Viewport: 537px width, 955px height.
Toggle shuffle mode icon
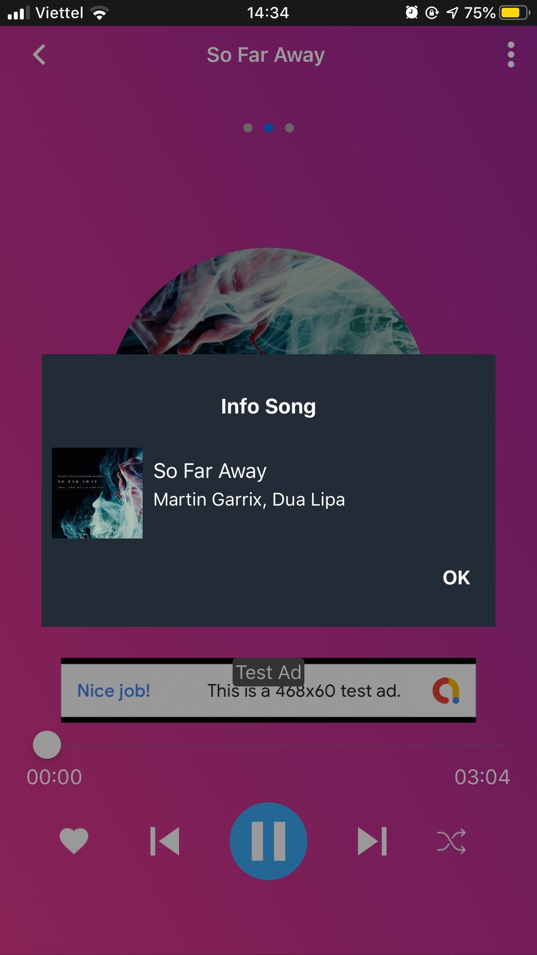coord(451,841)
